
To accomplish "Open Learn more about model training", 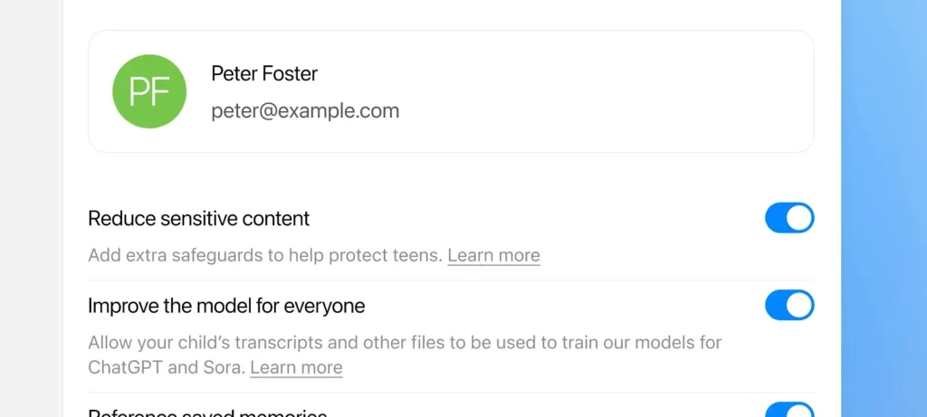I will pyautogui.click(x=296, y=367).
